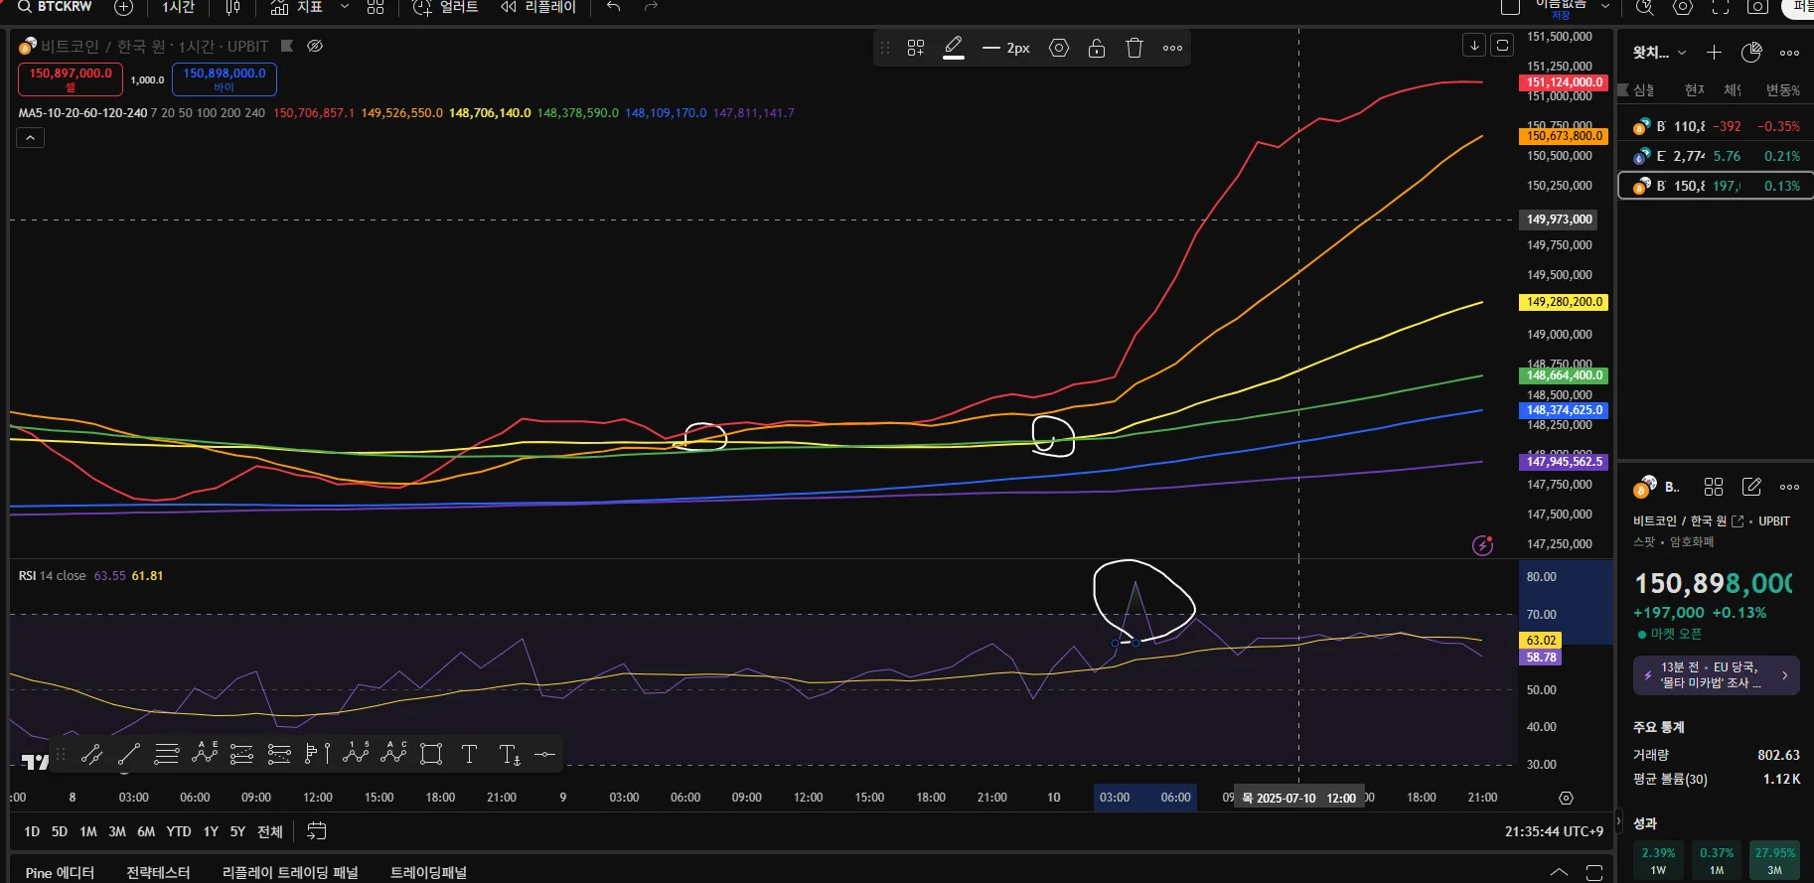Select watchlist row with 0.21% change
1814x883 pixels.
pyautogui.click(x=1716, y=156)
